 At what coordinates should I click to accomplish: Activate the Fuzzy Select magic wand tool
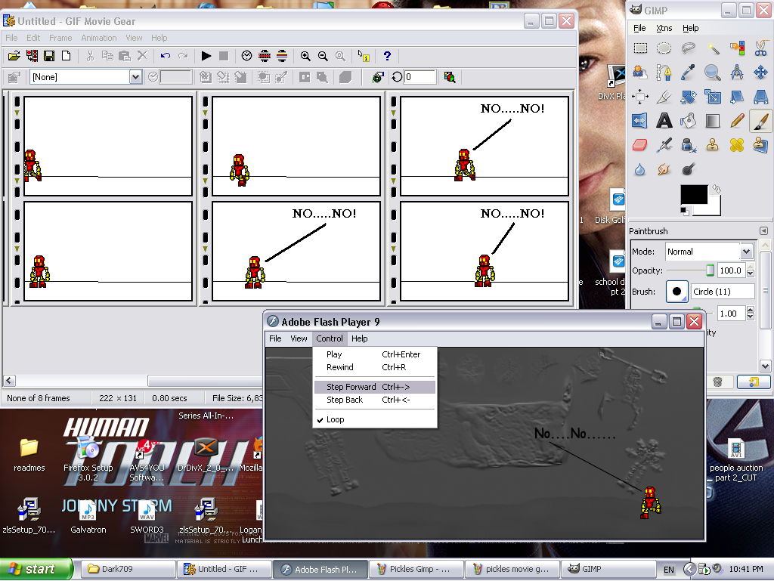click(713, 48)
